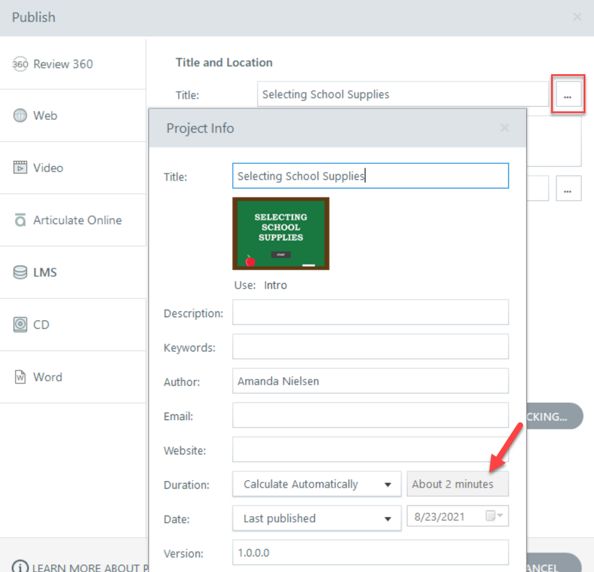
Task: Click the ellipsis button beside the Publish title field
Action: (x=568, y=94)
